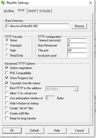Click the Tftp port field
This screenshot has width=96, height=138.
pos(77,50)
